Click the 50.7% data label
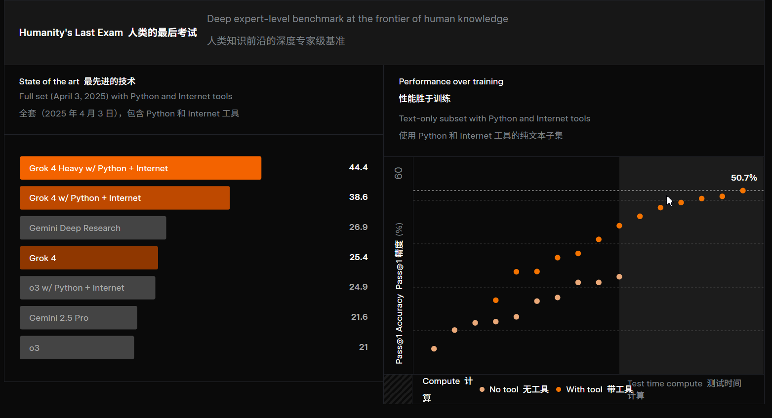 click(744, 178)
